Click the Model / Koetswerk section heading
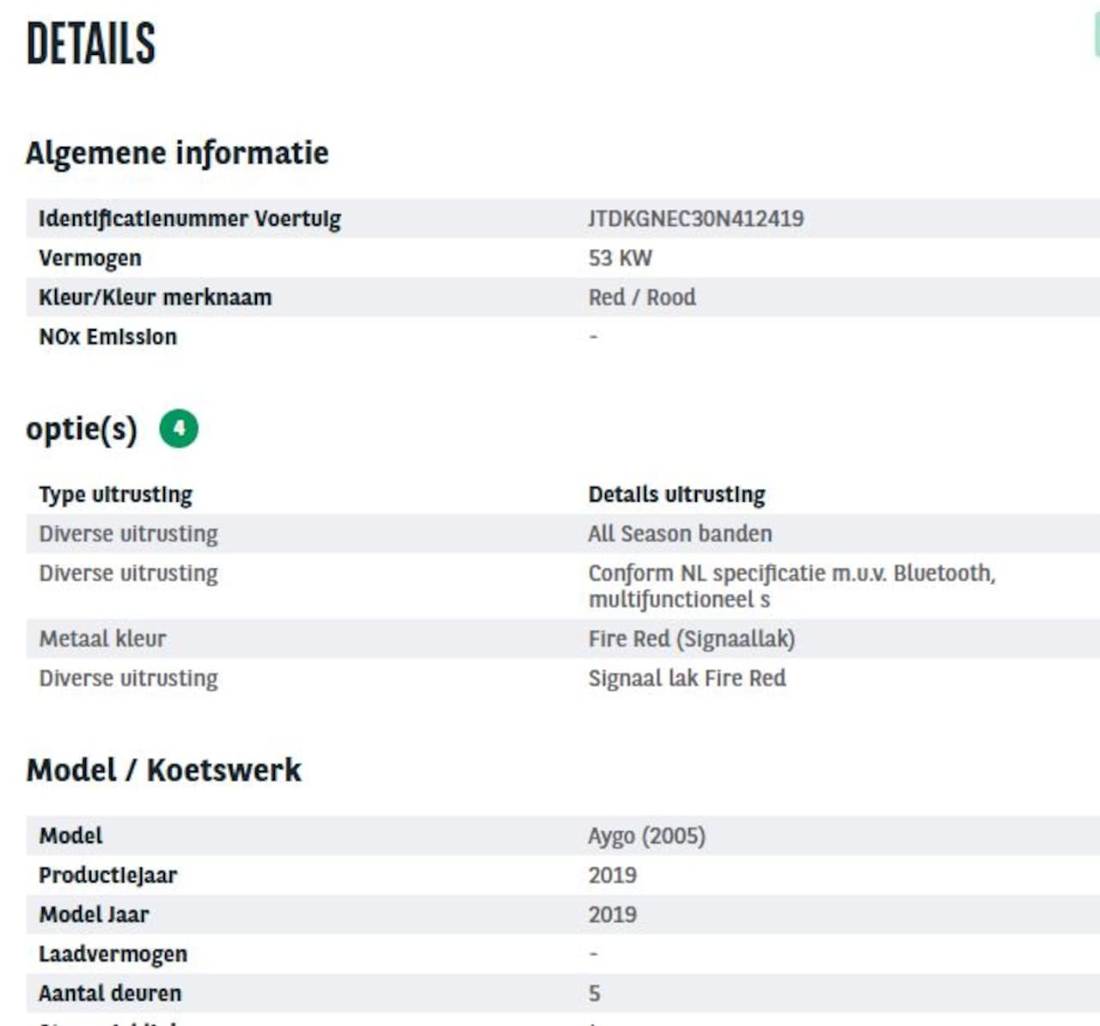This screenshot has height=1026, width=1100. tap(164, 769)
